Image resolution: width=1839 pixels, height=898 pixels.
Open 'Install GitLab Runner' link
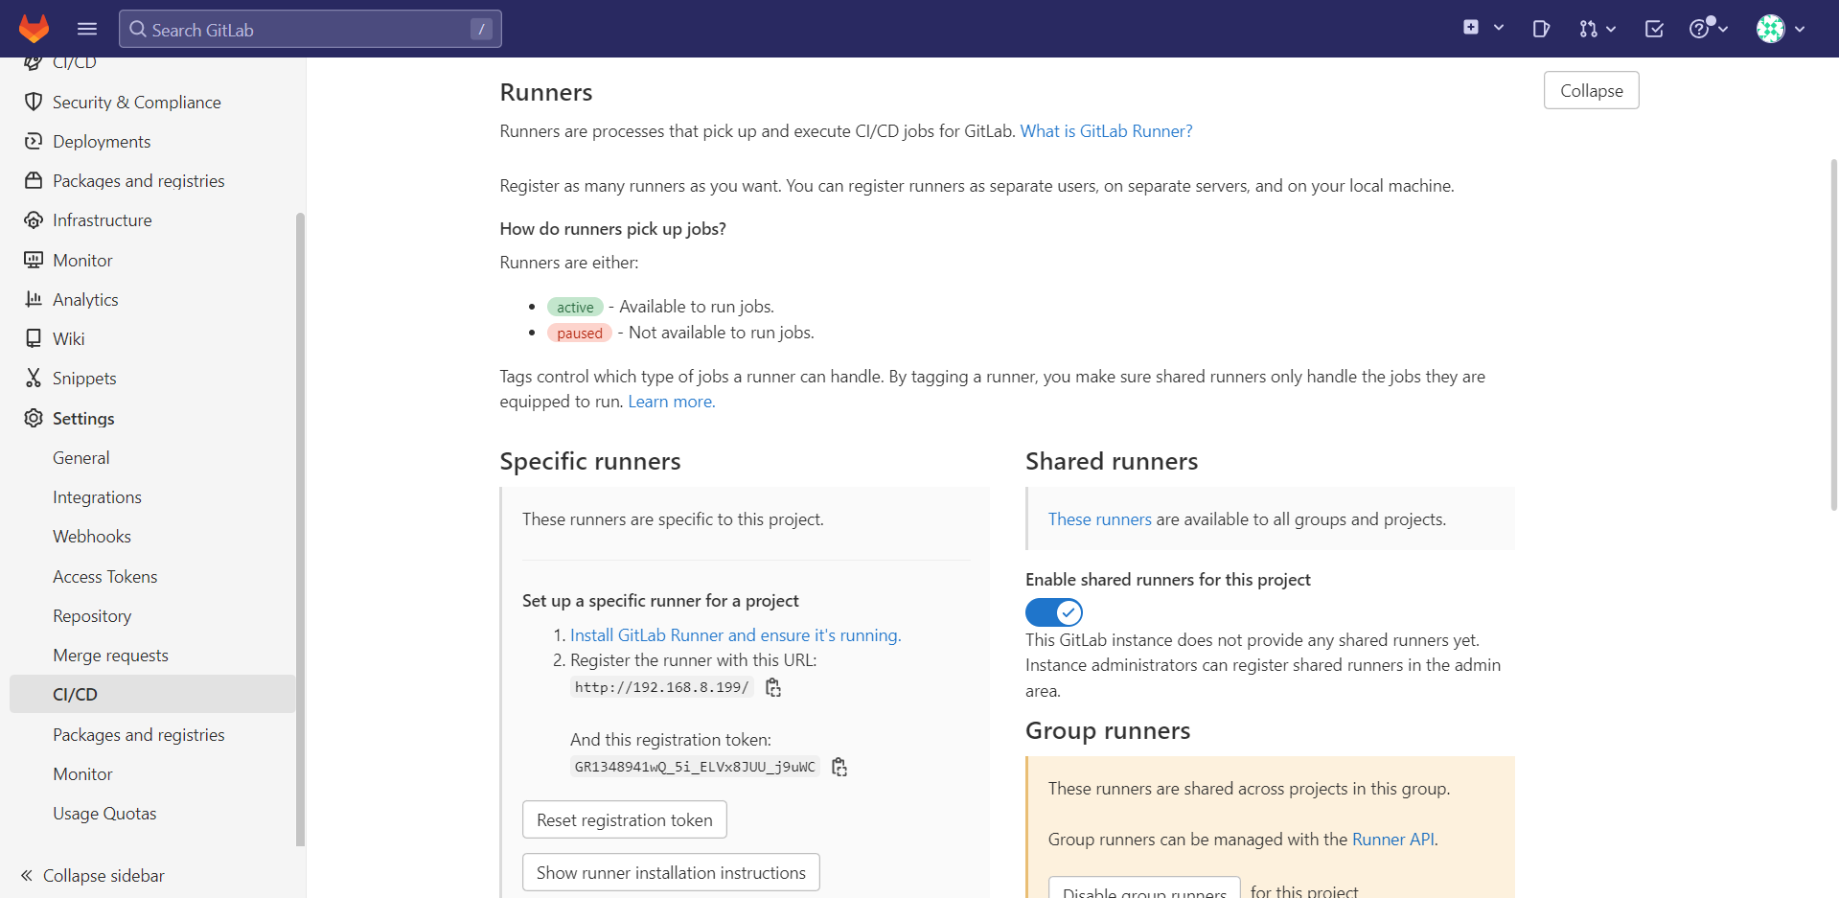tap(735, 635)
